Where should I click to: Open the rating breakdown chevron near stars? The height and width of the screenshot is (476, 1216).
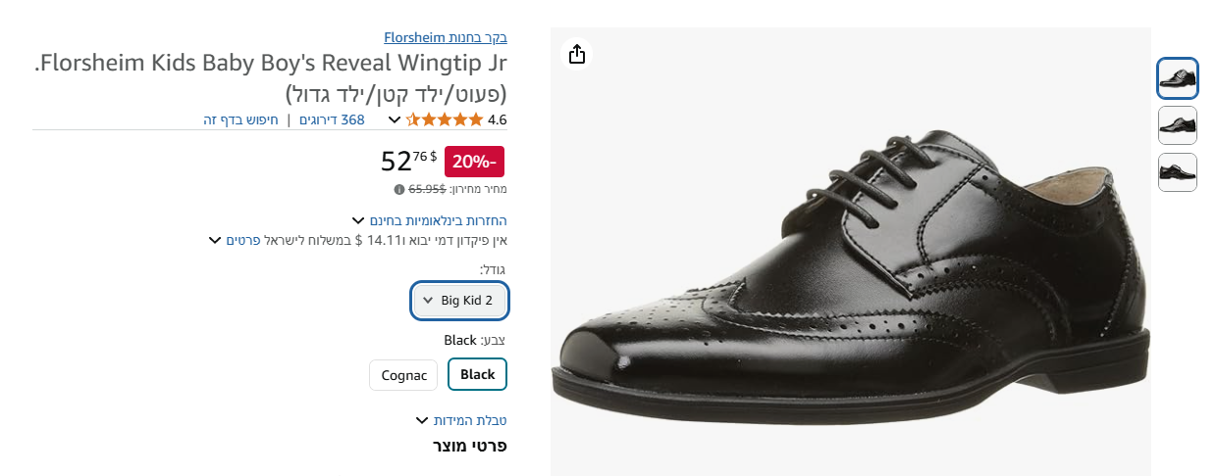coord(395,120)
